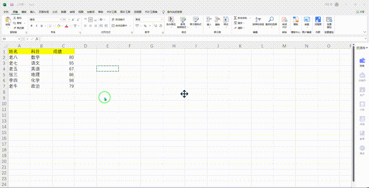
Task: Click Merge and Center (合并后居中)
Action: click(120, 26)
